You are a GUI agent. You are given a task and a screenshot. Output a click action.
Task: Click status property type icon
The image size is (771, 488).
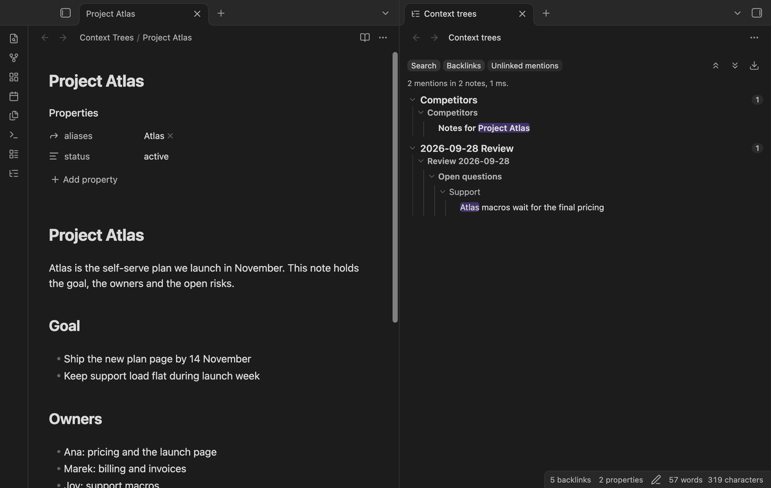pyautogui.click(x=53, y=157)
